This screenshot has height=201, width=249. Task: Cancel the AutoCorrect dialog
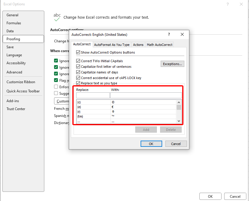pos(176,144)
